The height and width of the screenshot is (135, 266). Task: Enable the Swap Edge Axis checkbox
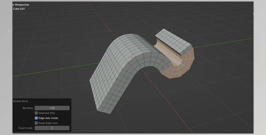pyautogui.click(x=36, y=123)
